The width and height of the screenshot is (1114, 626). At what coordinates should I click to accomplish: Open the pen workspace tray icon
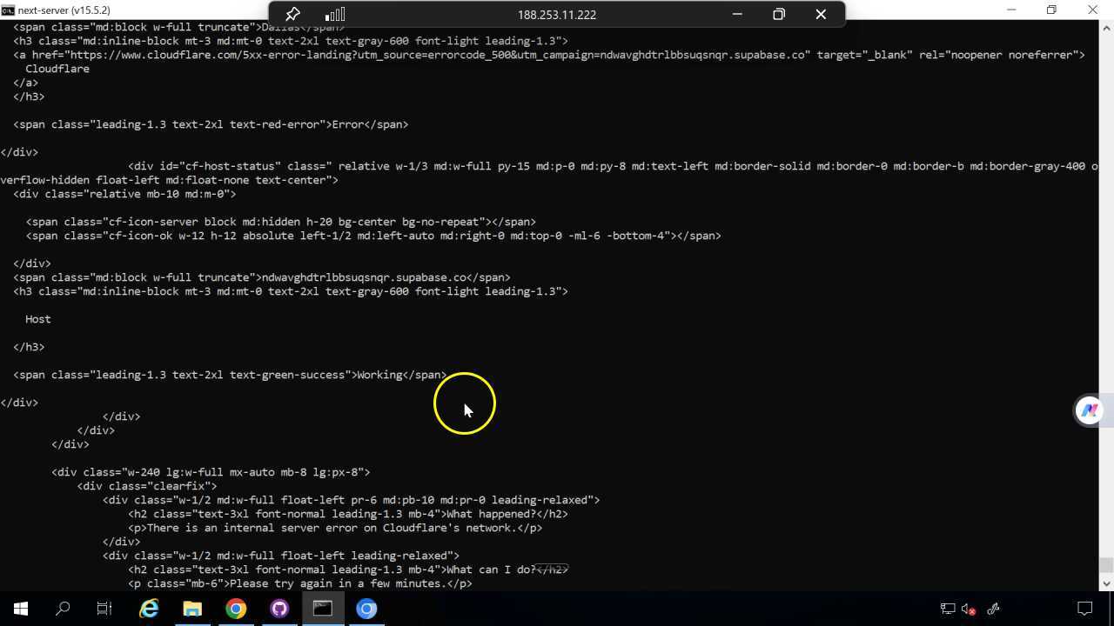point(993,609)
